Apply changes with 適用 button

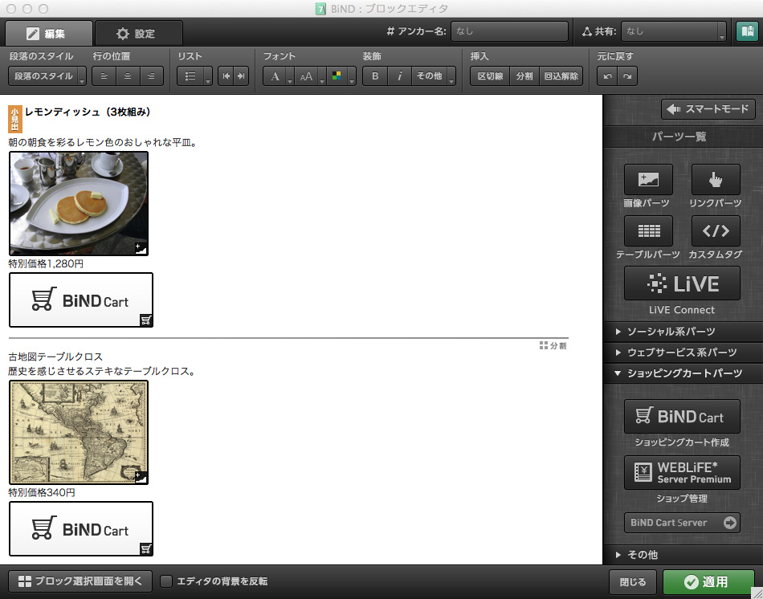click(708, 582)
